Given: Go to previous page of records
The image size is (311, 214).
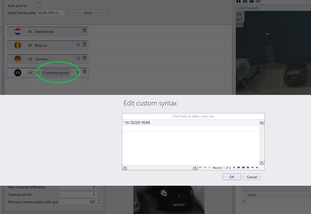Looking at the screenshot, I should (x=205, y=167).
